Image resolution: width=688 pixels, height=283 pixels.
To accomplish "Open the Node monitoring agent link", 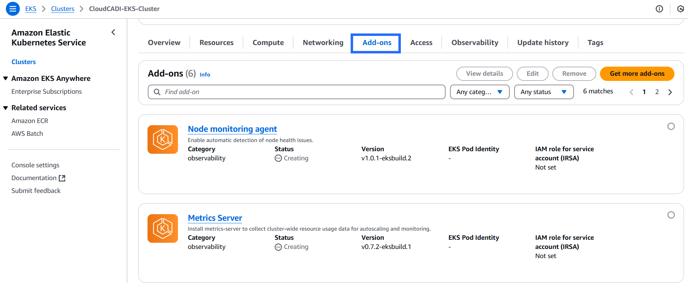I will click(232, 129).
